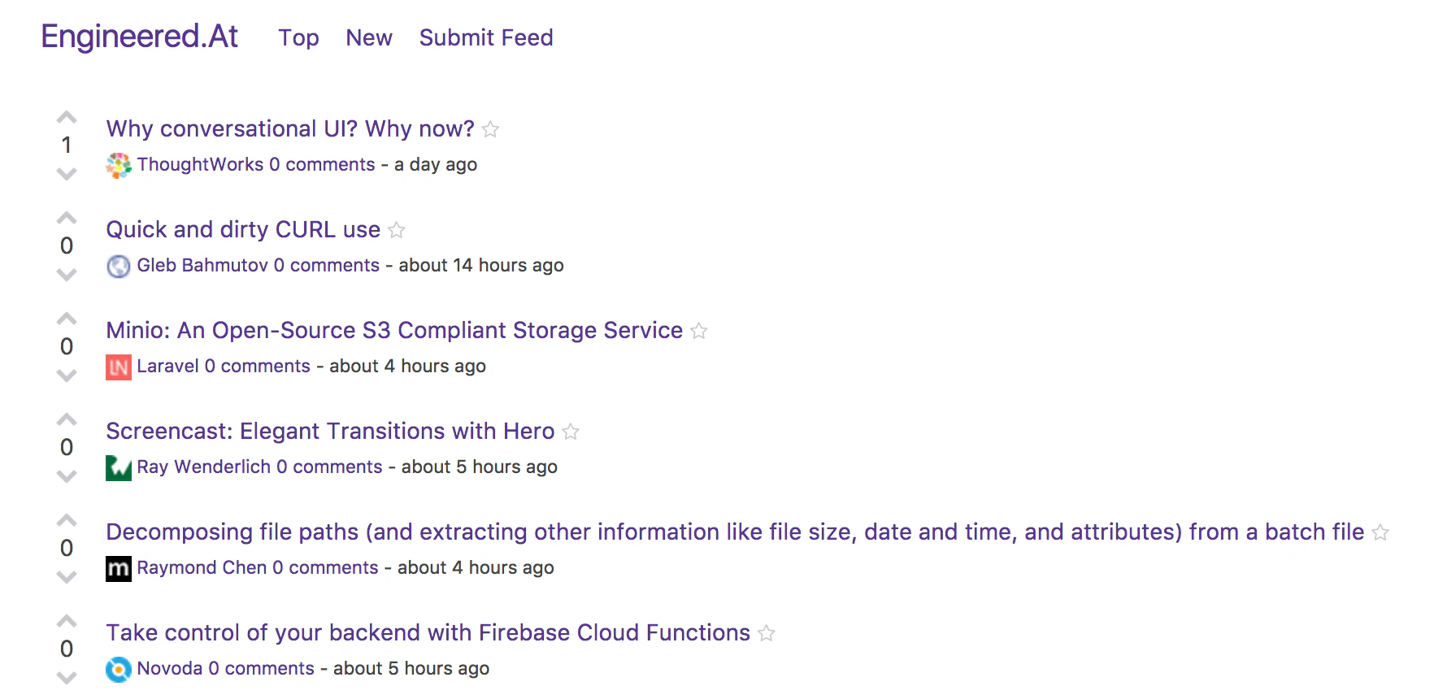Image resolution: width=1434 pixels, height=699 pixels.
Task: Star the Minio S3 Compliant Storage post
Action: [x=699, y=331]
